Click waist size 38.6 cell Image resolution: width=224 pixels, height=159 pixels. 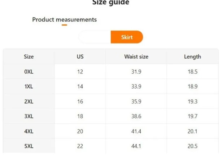click(x=136, y=116)
